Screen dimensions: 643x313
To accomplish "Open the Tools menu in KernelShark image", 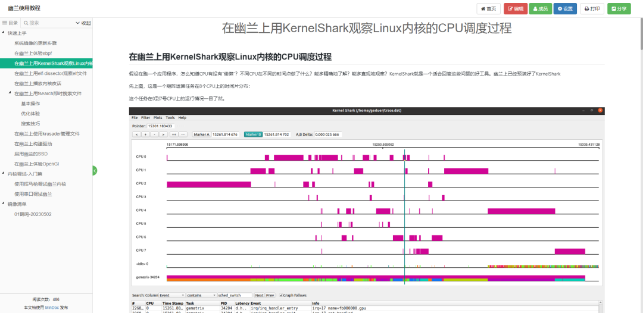I will (170, 118).
